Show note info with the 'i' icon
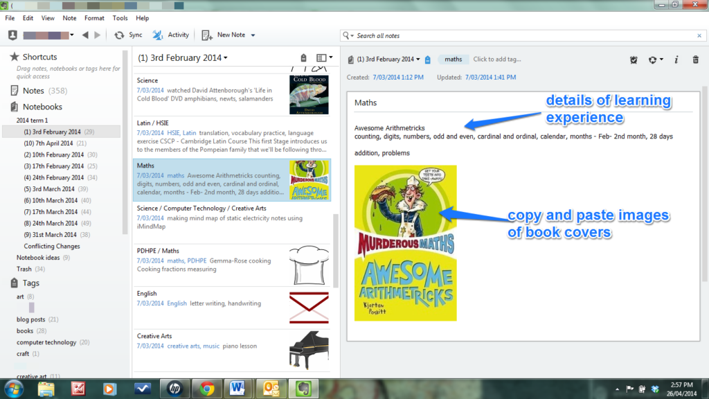The height and width of the screenshot is (399, 709). [x=676, y=60]
